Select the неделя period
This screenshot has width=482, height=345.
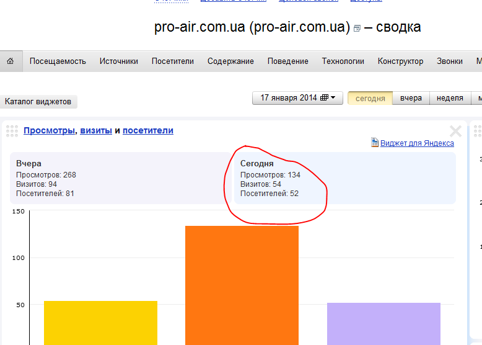(450, 98)
